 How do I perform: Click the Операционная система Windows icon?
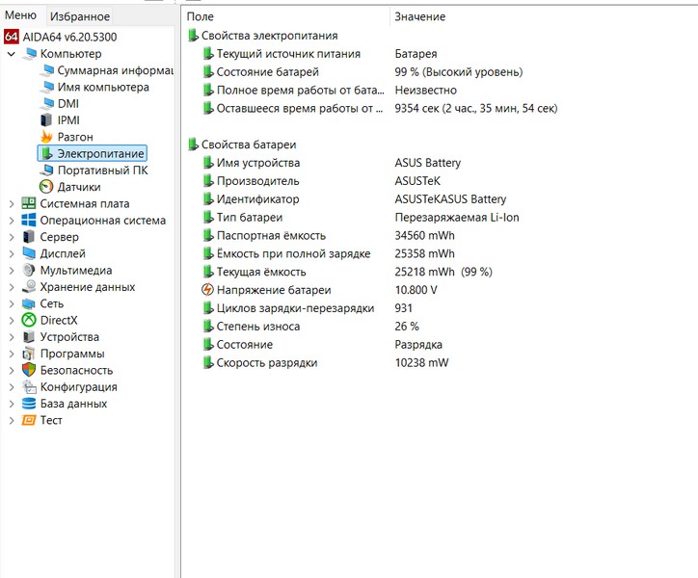[x=29, y=220]
